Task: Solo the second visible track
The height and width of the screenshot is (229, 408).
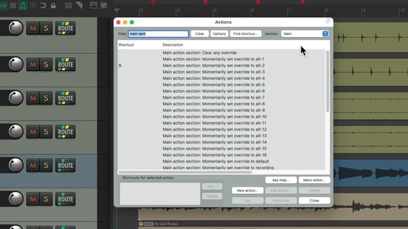Action: click(x=46, y=64)
